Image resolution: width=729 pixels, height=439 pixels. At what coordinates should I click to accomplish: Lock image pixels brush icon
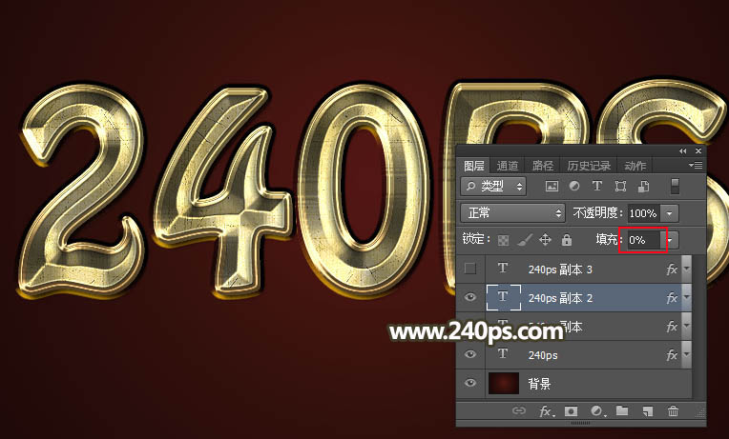525,240
